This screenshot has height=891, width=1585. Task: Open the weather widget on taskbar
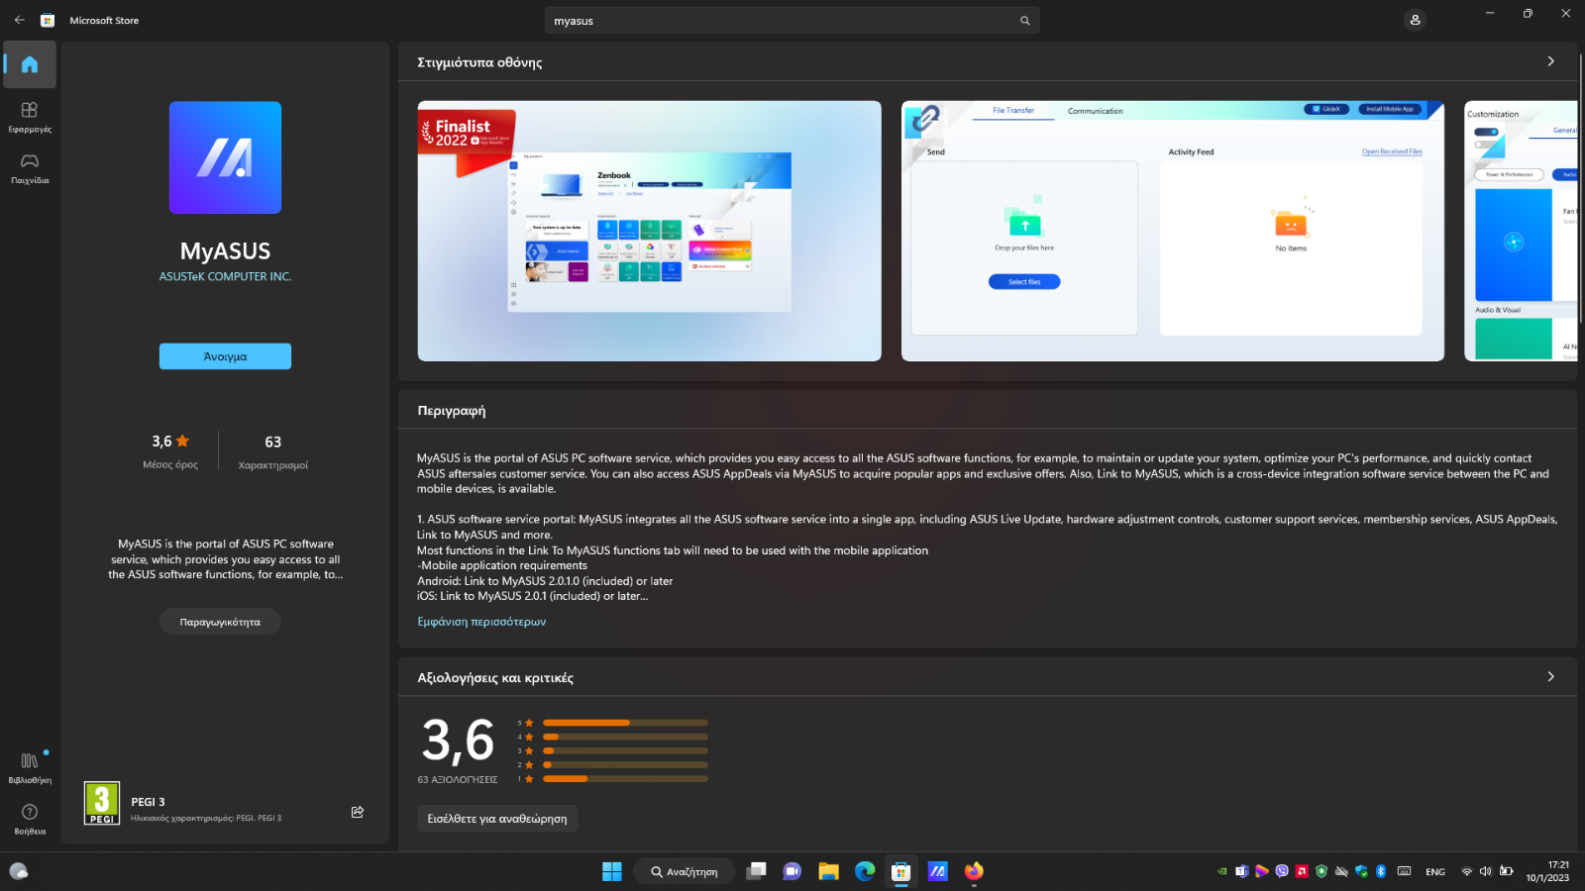point(19,871)
